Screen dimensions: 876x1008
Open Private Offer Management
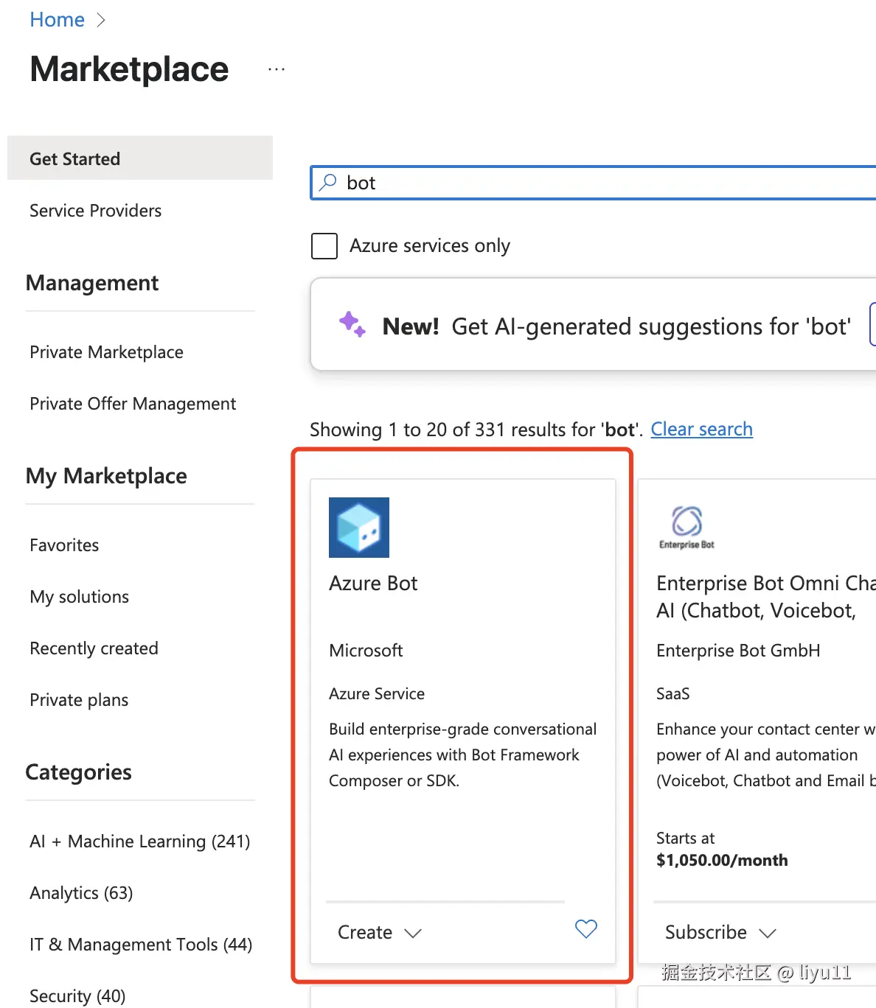133,404
